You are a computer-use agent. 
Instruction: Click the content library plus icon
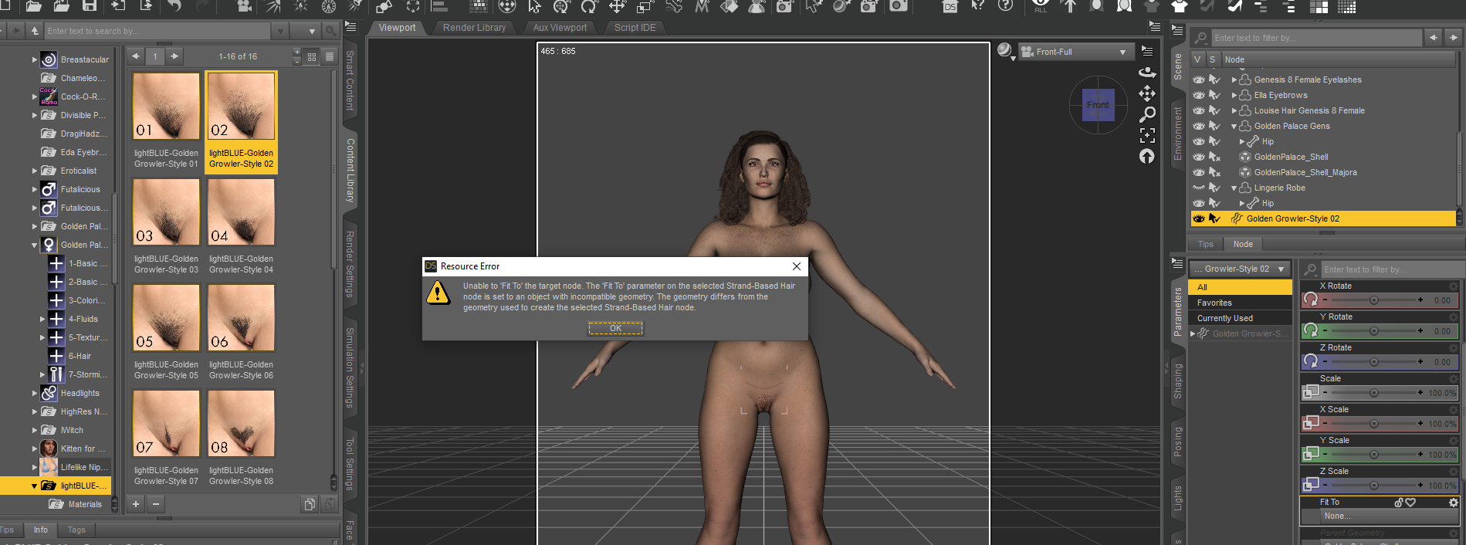point(136,504)
